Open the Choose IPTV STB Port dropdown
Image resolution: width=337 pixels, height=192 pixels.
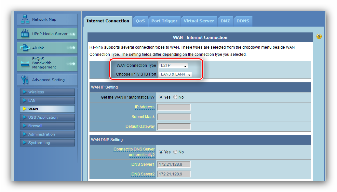pos(176,75)
